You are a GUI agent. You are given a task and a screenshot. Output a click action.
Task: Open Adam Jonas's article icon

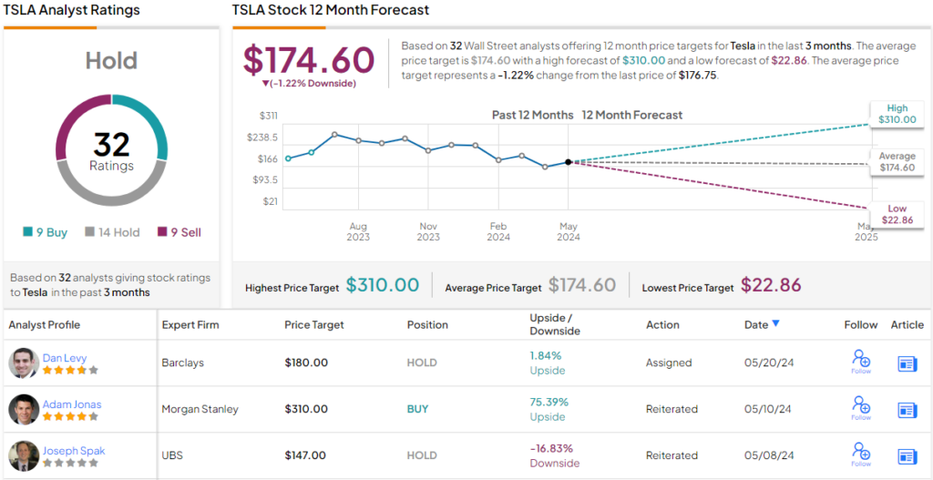(x=907, y=410)
